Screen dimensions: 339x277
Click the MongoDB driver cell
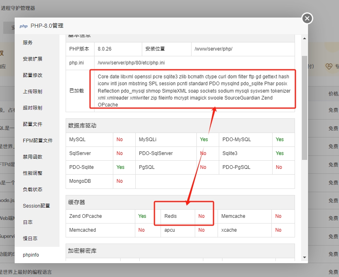pos(90,181)
